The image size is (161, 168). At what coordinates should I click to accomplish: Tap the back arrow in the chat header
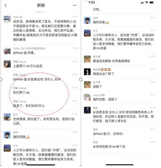[x=6, y=5]
